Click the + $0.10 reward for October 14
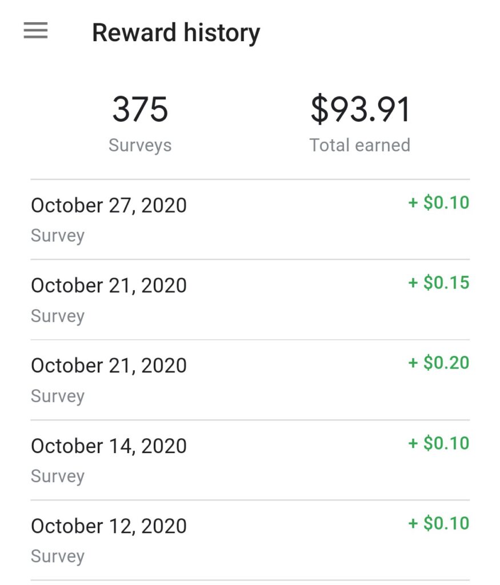Screen dimensions: 500x585 439,443
